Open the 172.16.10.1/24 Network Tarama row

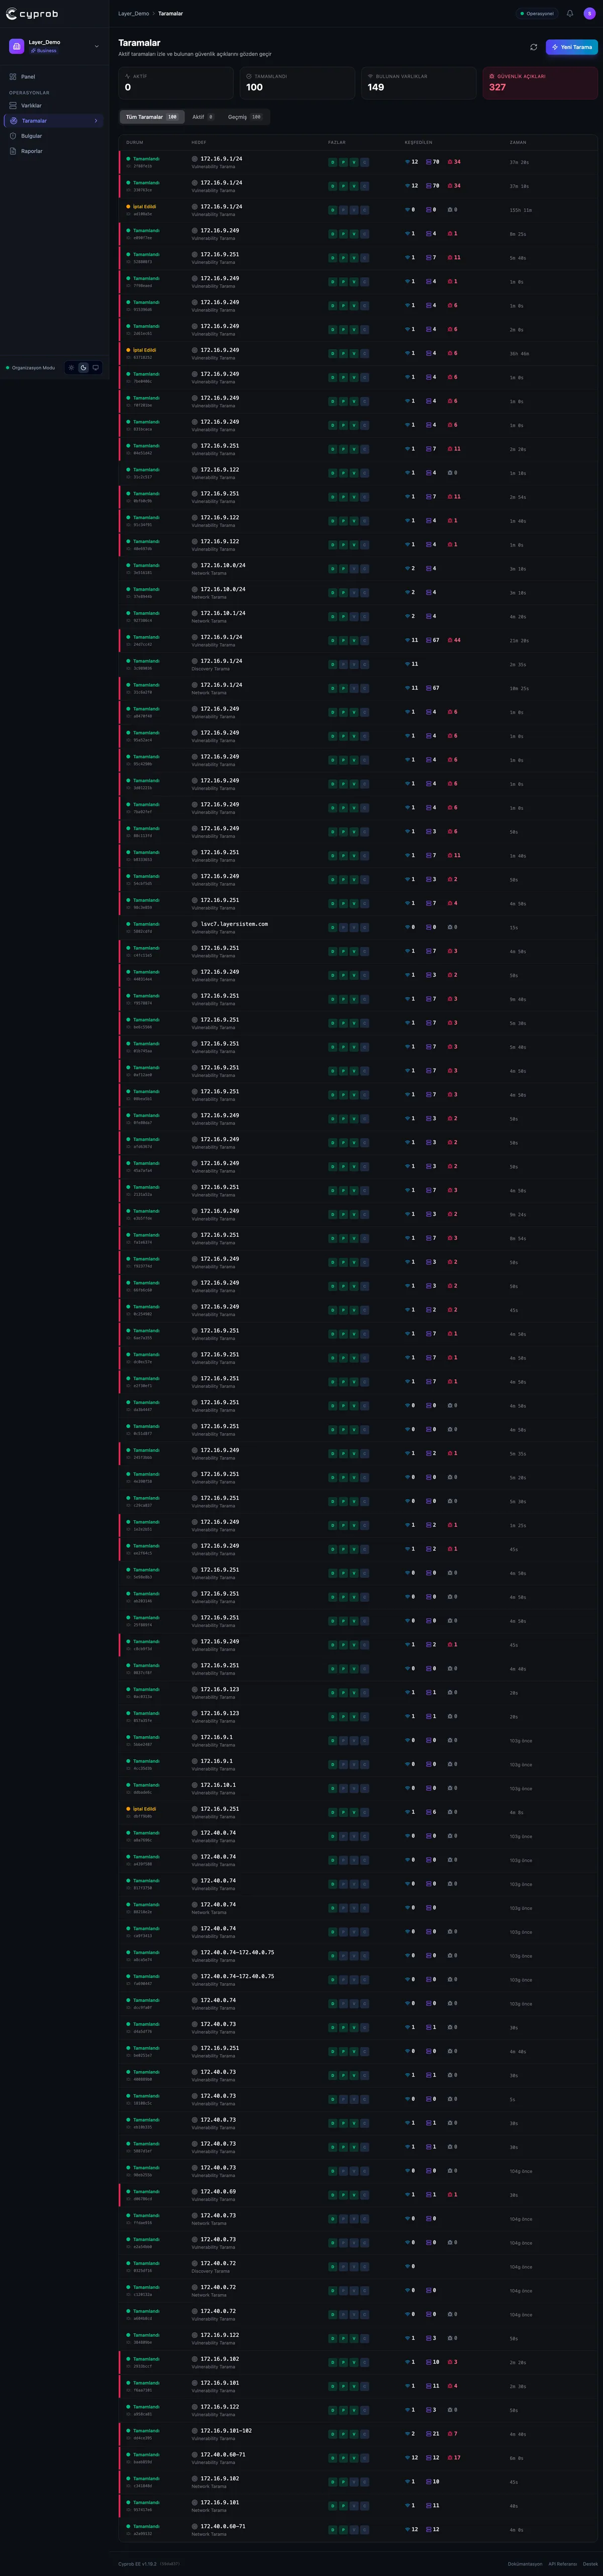(358, 617)
